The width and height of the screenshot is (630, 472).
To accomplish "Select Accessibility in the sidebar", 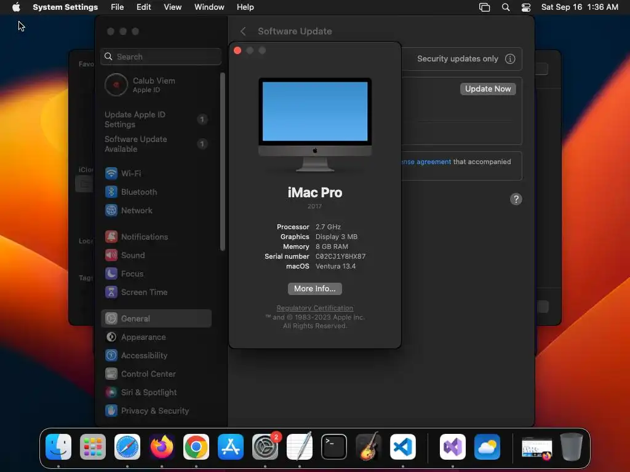I will 156,356.
